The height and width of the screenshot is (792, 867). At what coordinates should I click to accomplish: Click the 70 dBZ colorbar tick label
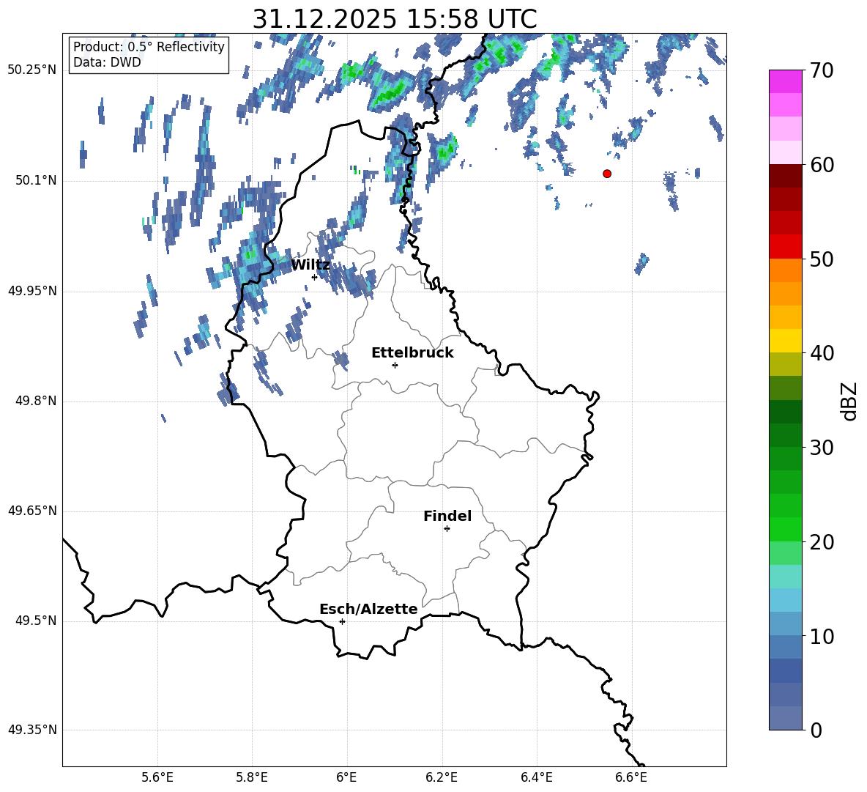(x=822, y=71)
